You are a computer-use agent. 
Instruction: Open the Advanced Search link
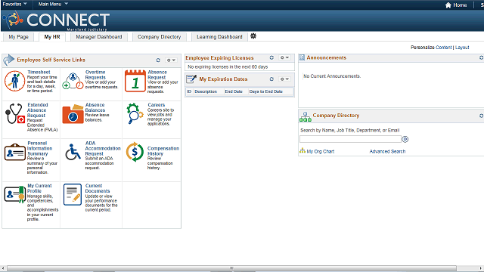387,151
